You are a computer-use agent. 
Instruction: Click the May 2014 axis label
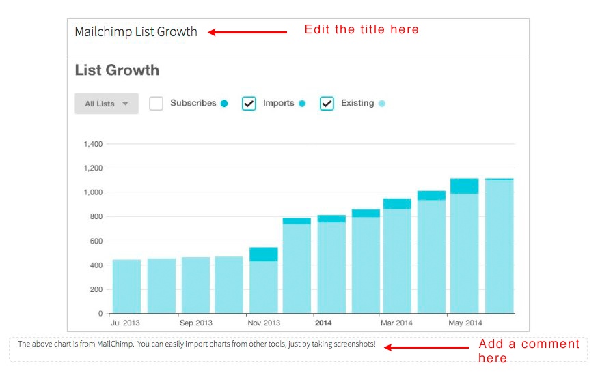[465, 323]
